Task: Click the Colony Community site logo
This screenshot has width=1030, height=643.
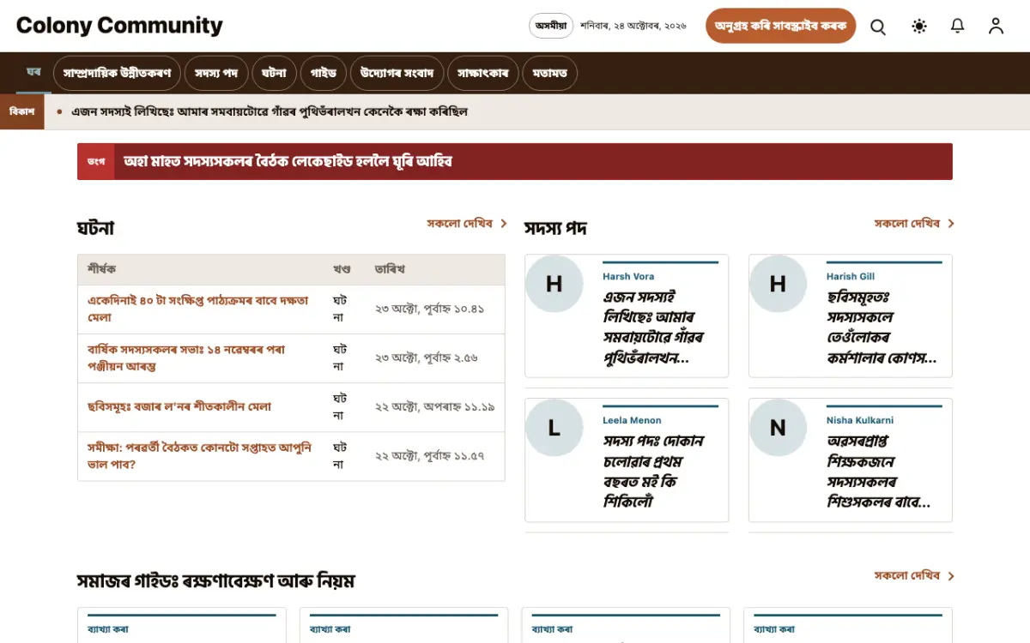Action: (x=119, y=26)
